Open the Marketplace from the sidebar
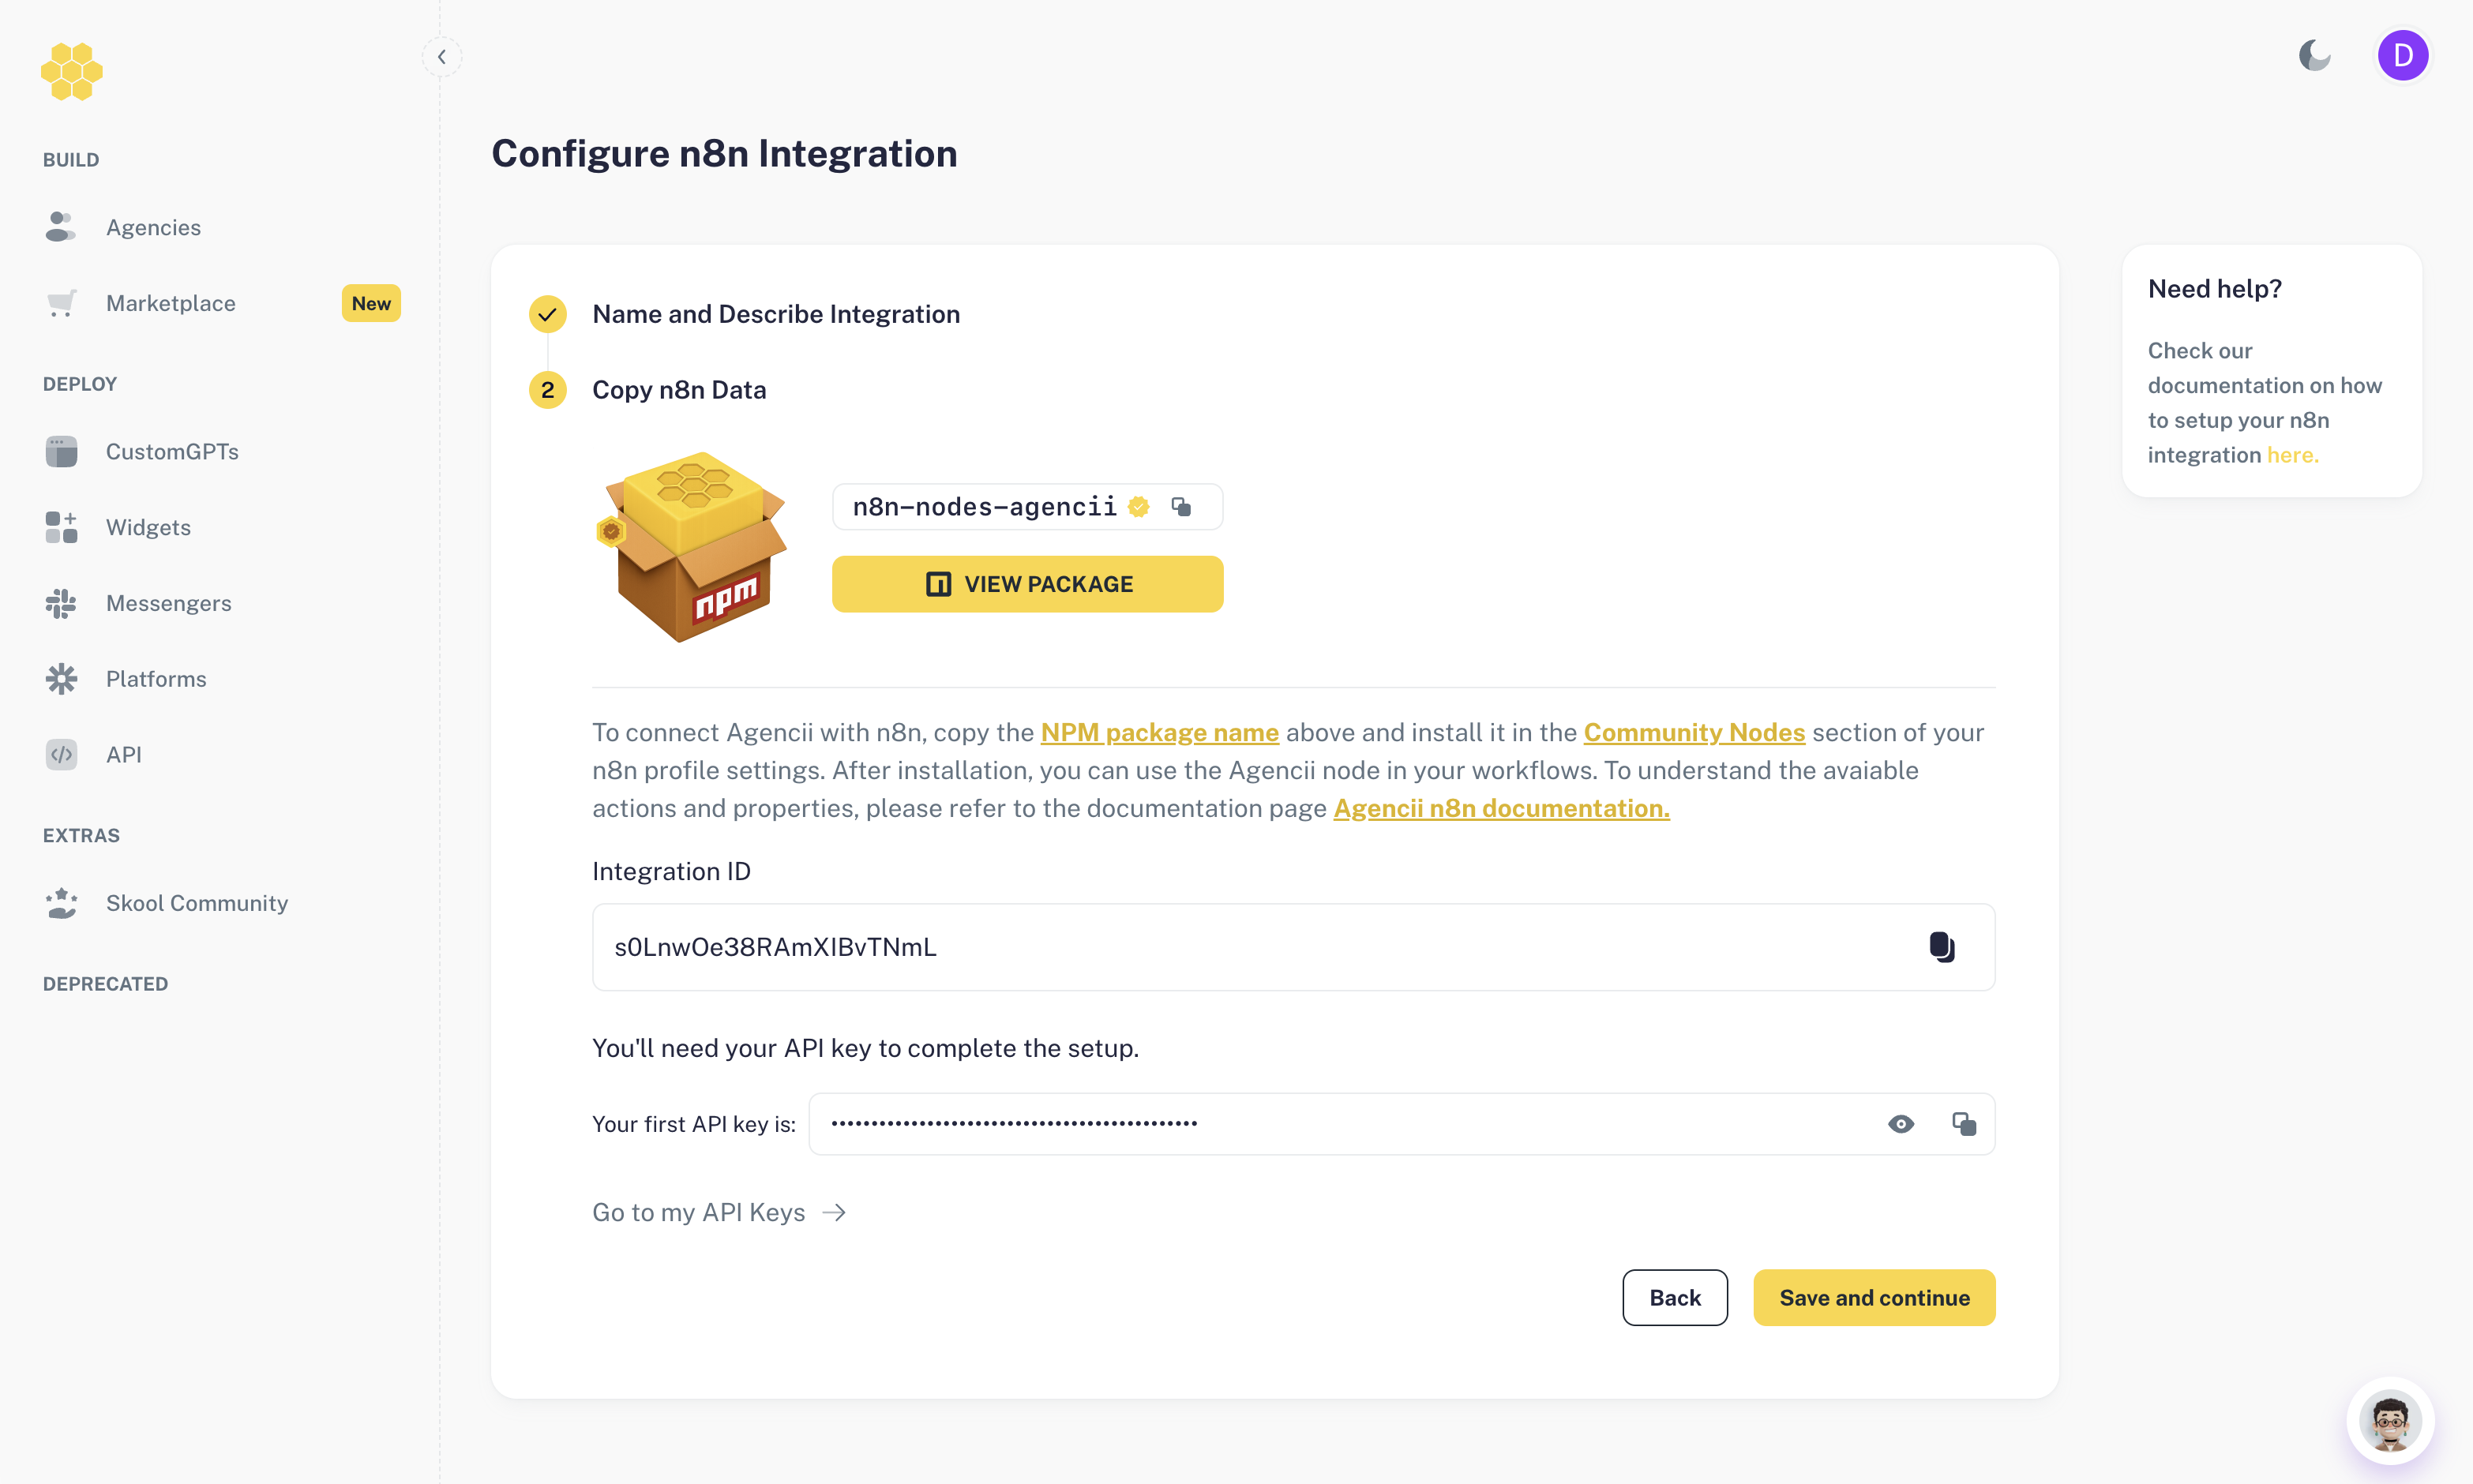 [170, 303]
